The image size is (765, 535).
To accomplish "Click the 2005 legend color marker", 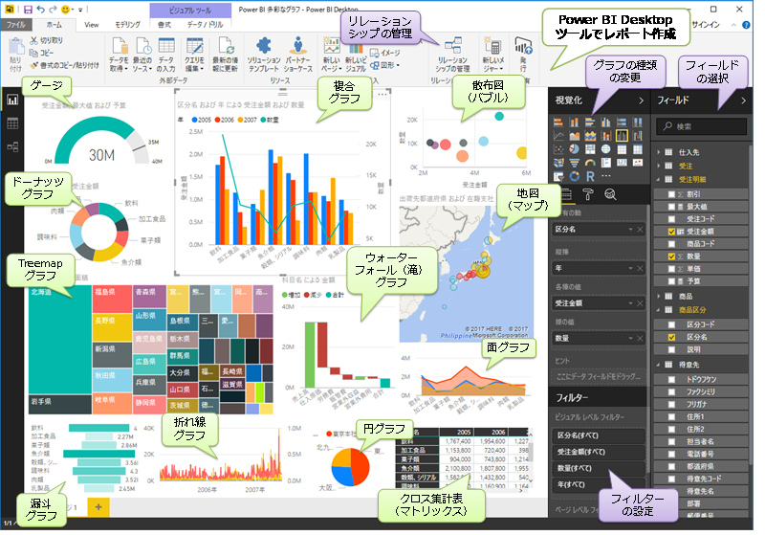I will click(x=195, y=120).
